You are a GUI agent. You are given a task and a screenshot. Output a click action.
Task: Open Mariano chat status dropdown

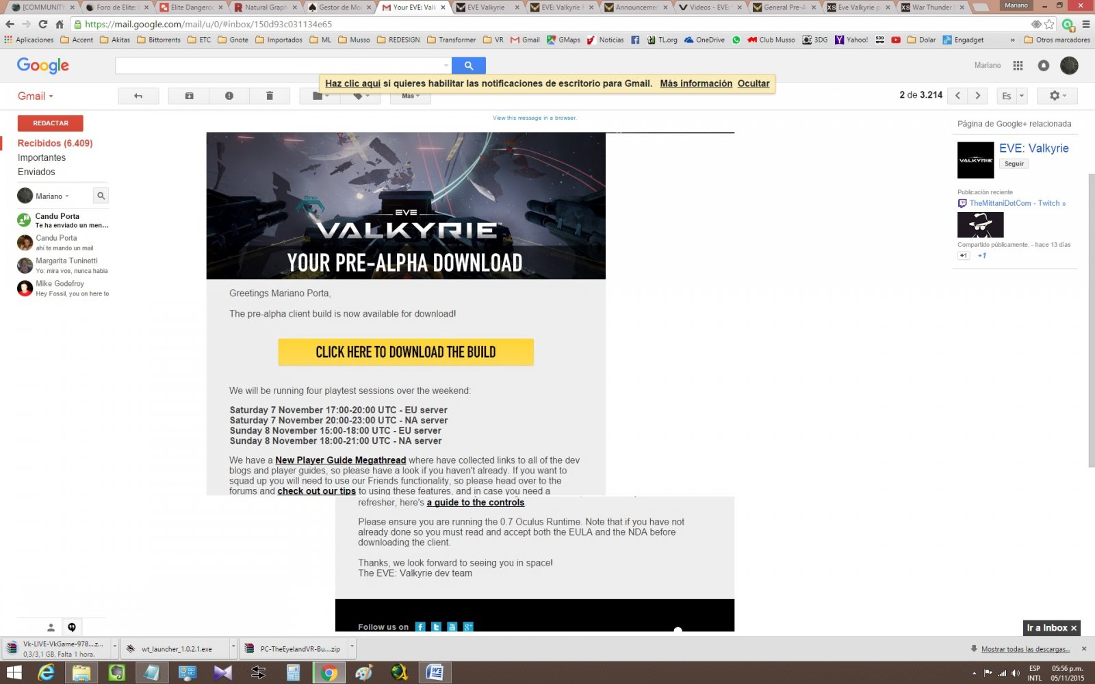(x=52, y=196)
